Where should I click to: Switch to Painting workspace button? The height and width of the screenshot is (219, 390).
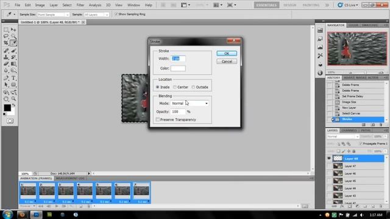(x=311, y=5)
